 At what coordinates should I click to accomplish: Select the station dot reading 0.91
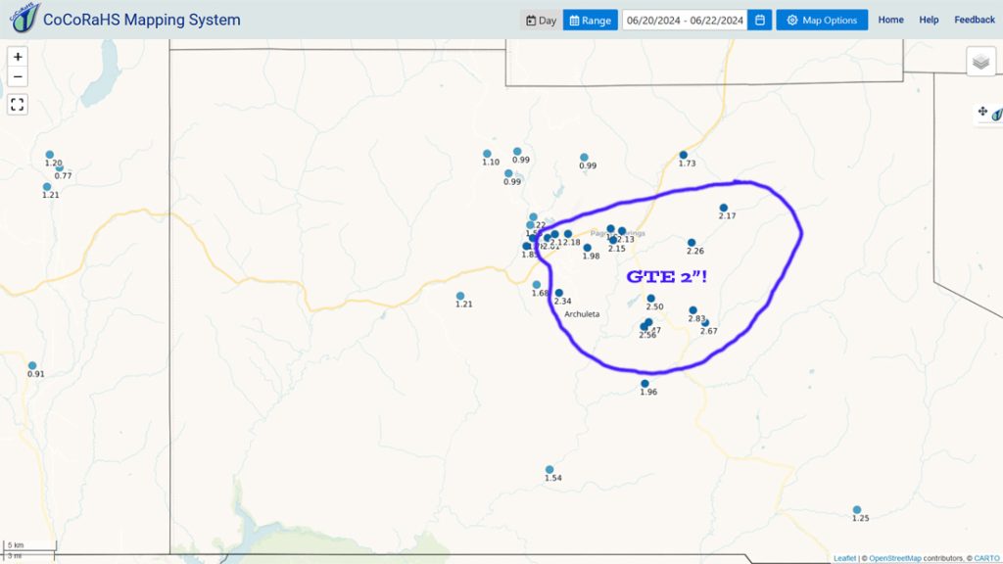coord(32,366)
